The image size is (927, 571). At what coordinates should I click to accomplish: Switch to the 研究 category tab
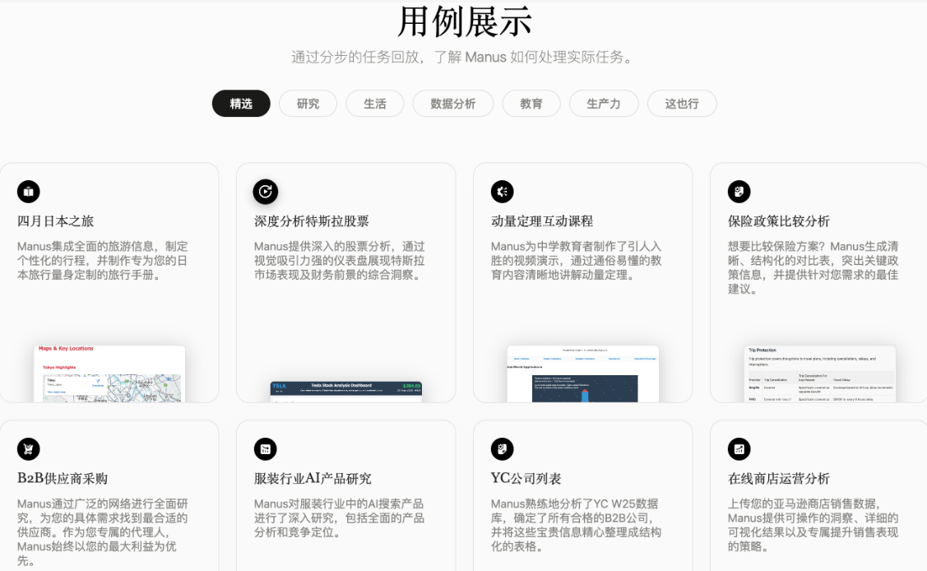click(308, 104)
